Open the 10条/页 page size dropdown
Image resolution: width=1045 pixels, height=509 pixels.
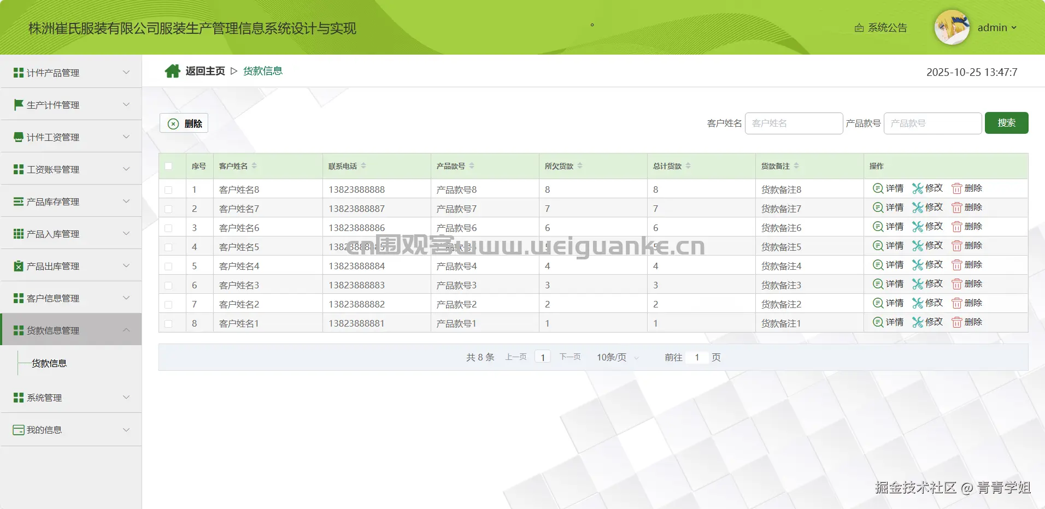coord(618,357)
